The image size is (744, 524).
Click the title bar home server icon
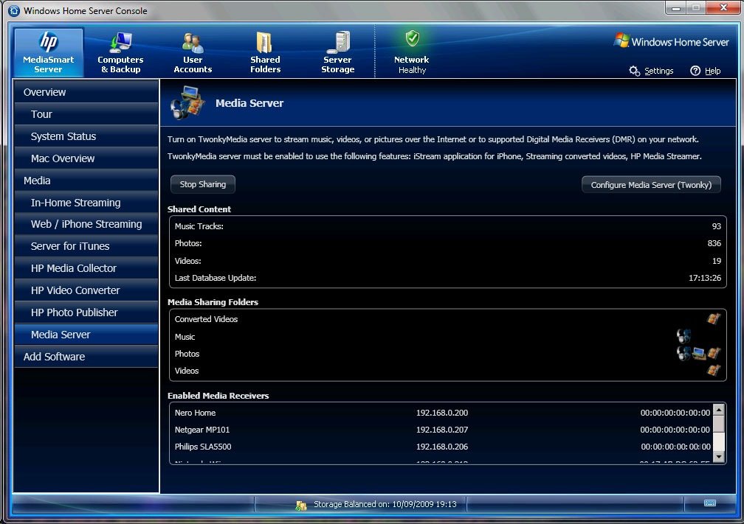(14, 10)
